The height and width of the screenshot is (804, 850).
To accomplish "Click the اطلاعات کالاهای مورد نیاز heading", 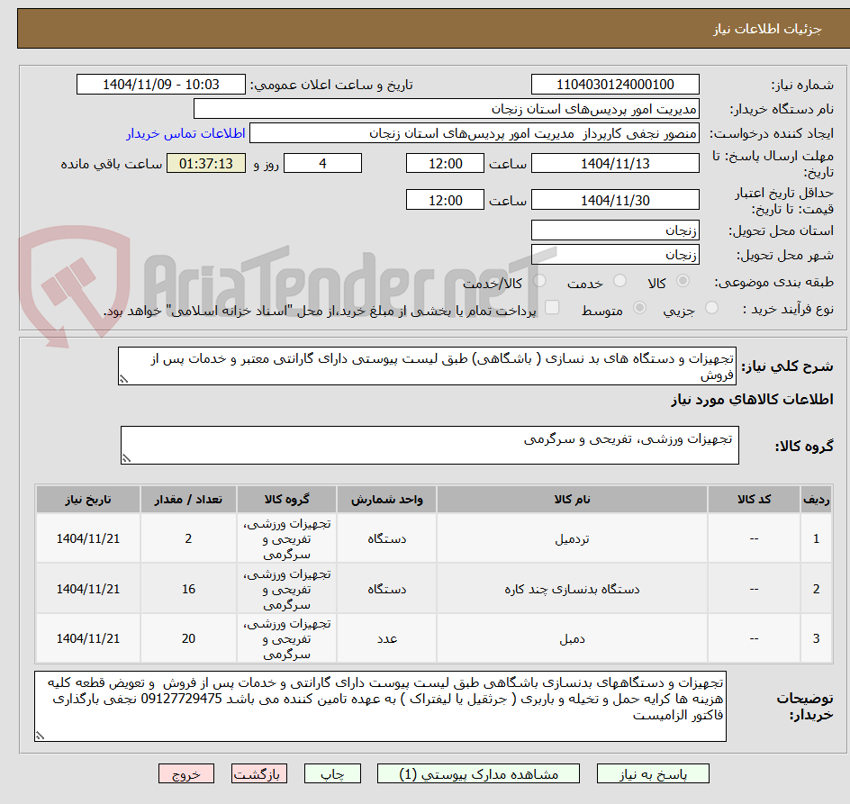I will pyautogui.click(x=752, y=400).
